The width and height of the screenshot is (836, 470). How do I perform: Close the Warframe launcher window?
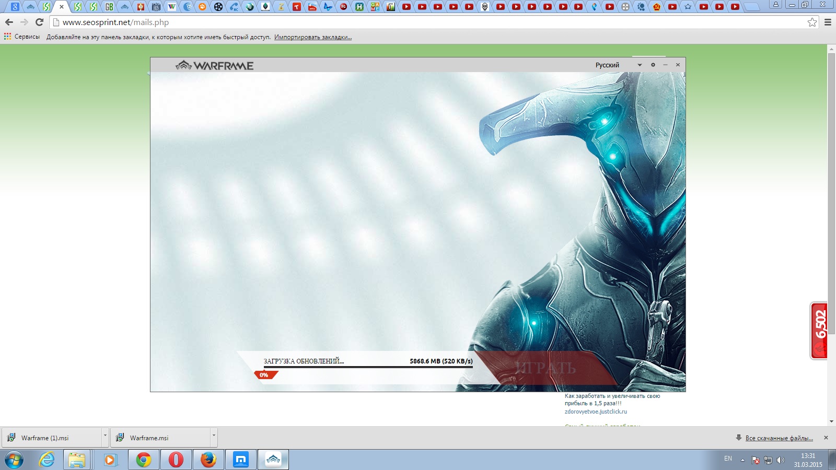pyautogui.click(x=678, y=65)
